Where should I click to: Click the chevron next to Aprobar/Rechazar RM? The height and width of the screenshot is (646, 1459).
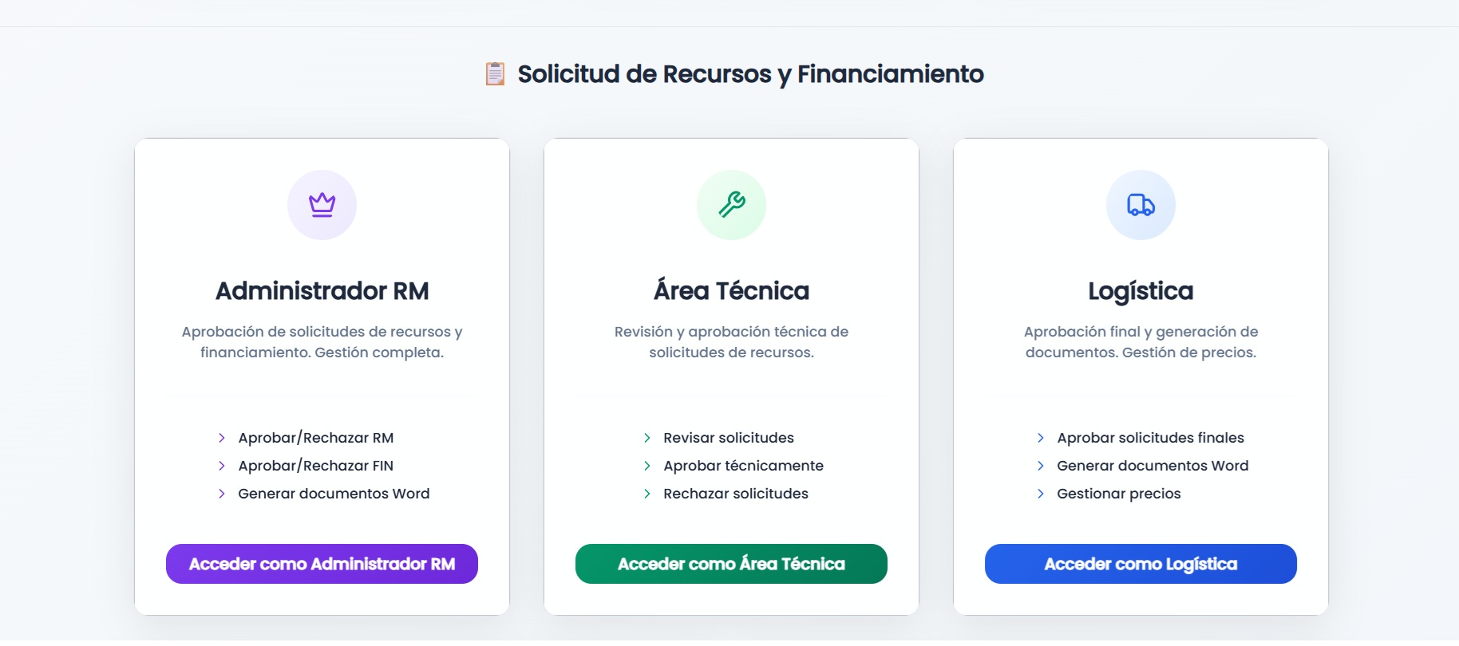click(x=222, y=438)
